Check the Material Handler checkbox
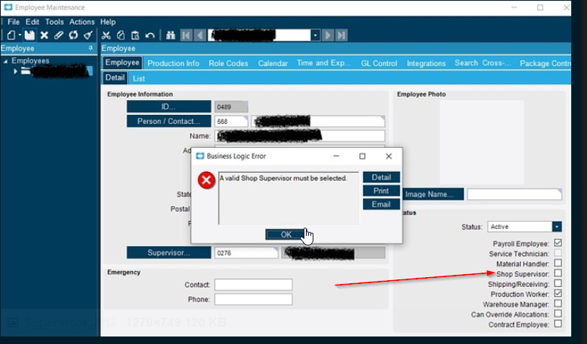The width and height of the screenshot is (587, 344). click(x=558, y=263)
